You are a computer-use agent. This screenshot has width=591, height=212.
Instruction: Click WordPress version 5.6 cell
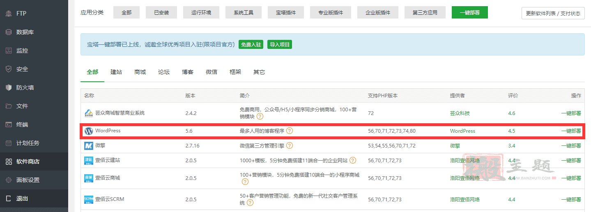[189, 131]
